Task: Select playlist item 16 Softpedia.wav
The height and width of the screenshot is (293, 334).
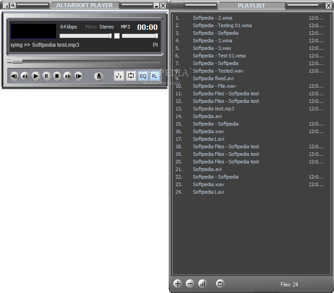Action: (x=251, y=131)
